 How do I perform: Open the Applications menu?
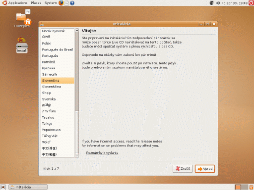point(18,3)
